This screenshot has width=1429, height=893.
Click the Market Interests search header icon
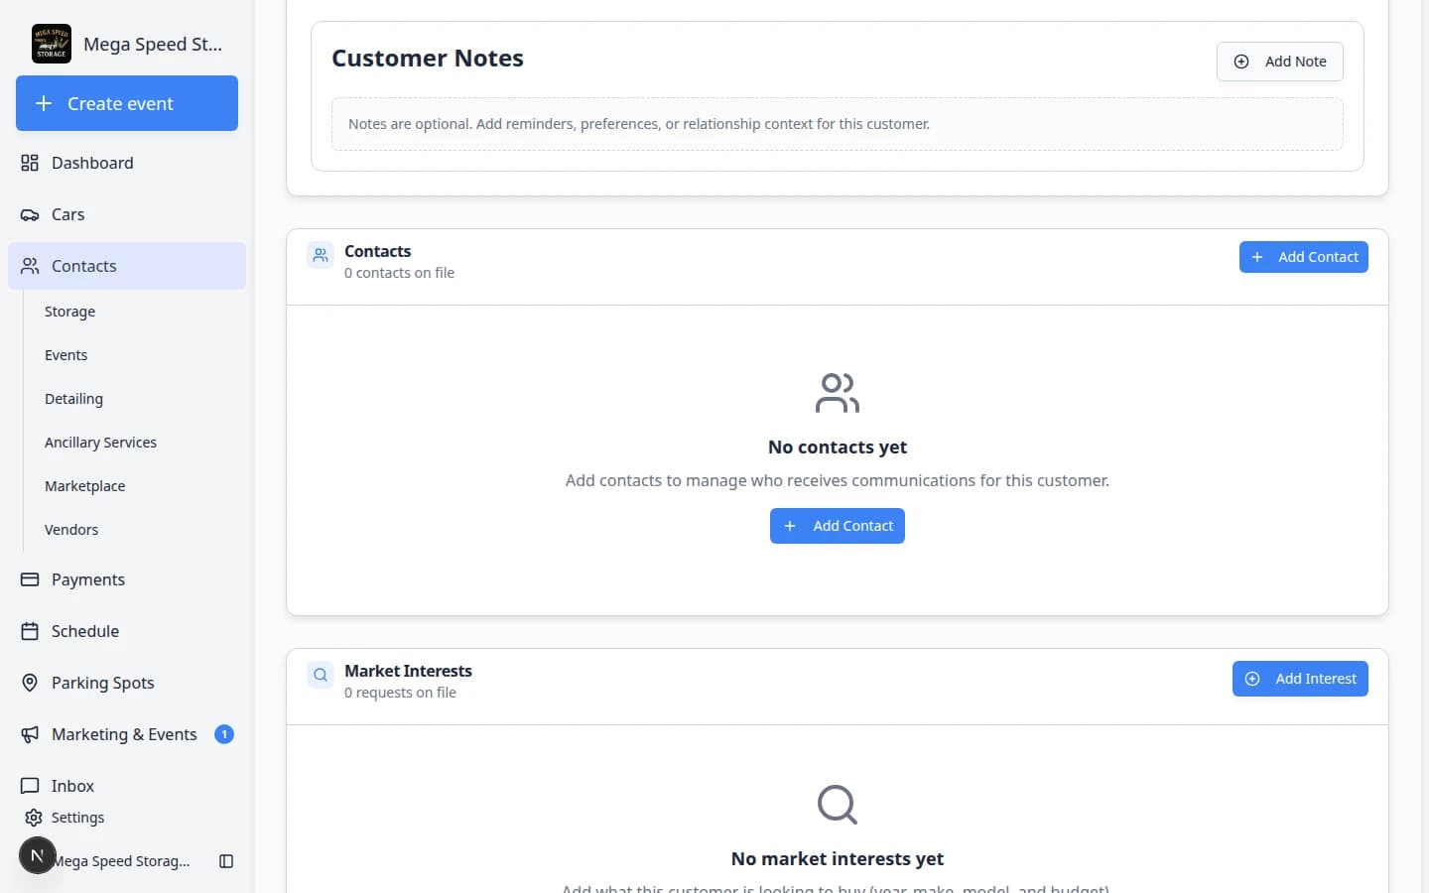tap(321, 675)
